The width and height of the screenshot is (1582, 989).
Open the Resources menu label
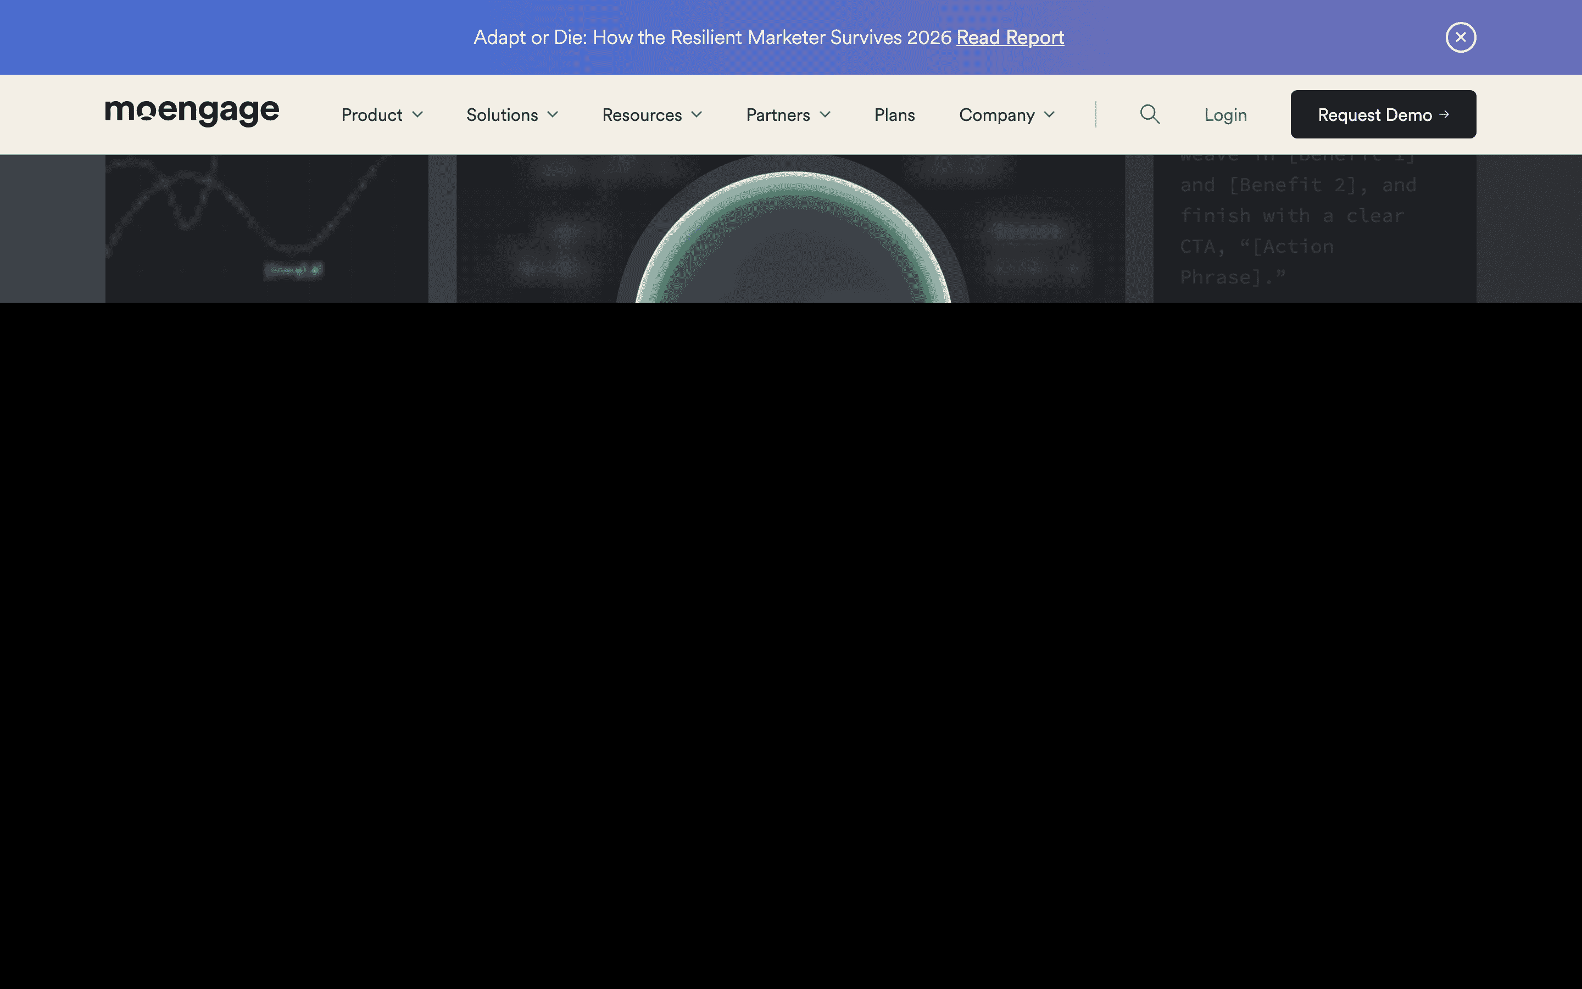coord(641,115)
